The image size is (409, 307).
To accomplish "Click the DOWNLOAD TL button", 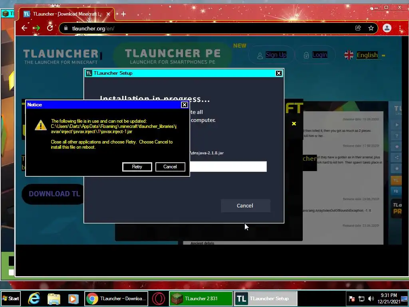I will coord(54,194).
